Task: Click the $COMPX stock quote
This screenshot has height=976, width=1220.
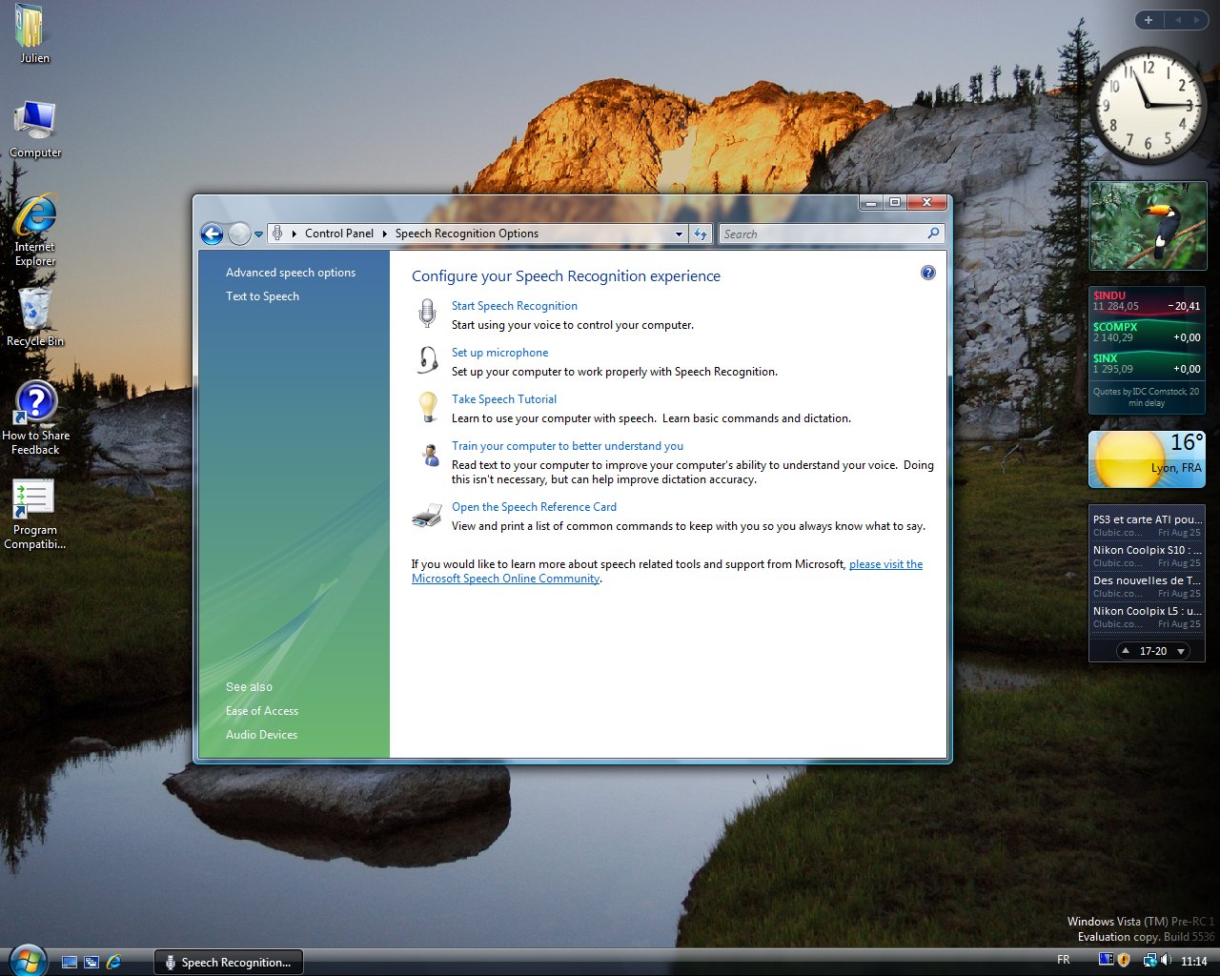Action: click(1147, 333)
